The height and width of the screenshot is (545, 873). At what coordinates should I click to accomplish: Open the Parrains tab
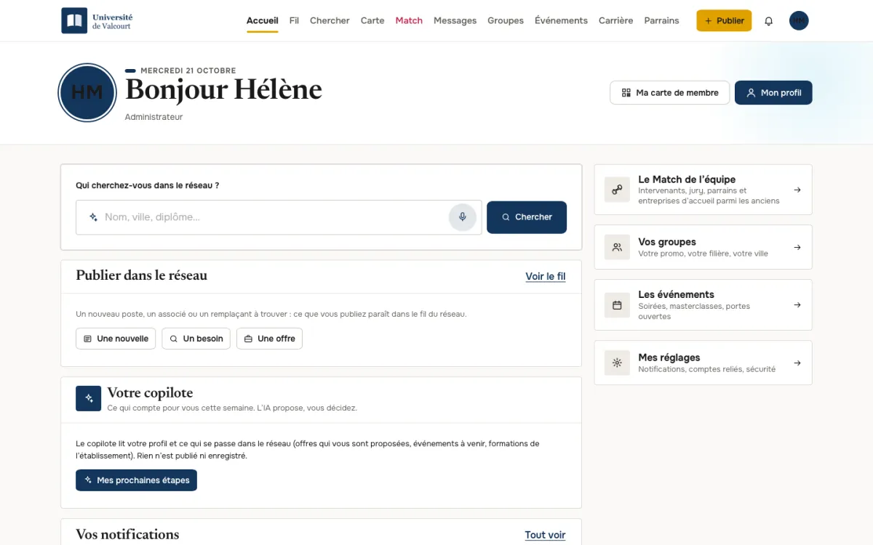661,21
